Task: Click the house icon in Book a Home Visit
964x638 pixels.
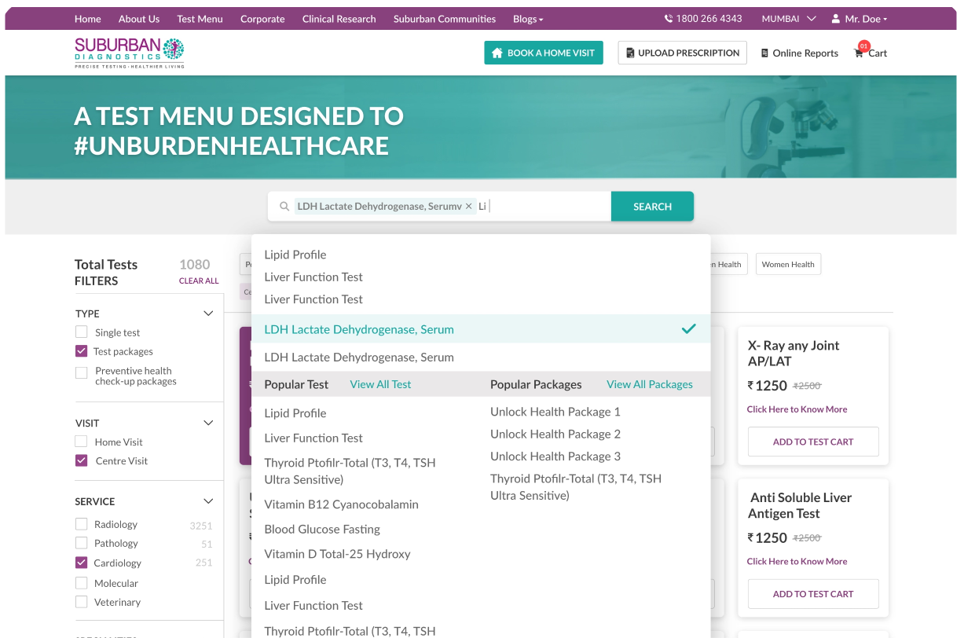Action: tap(497, 53)
